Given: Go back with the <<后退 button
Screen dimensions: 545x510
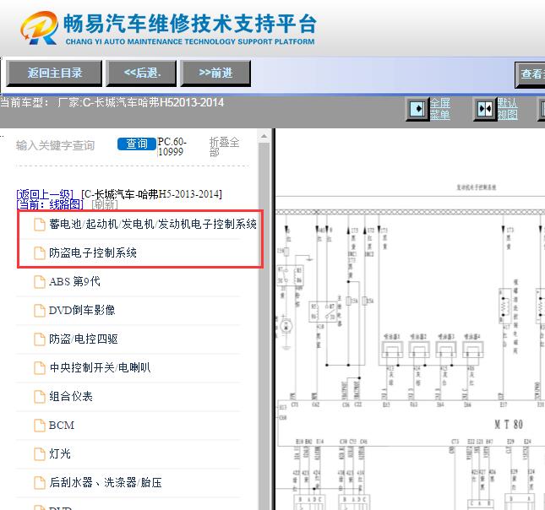Looking at the screenshot, I should [x=141, y=73].
